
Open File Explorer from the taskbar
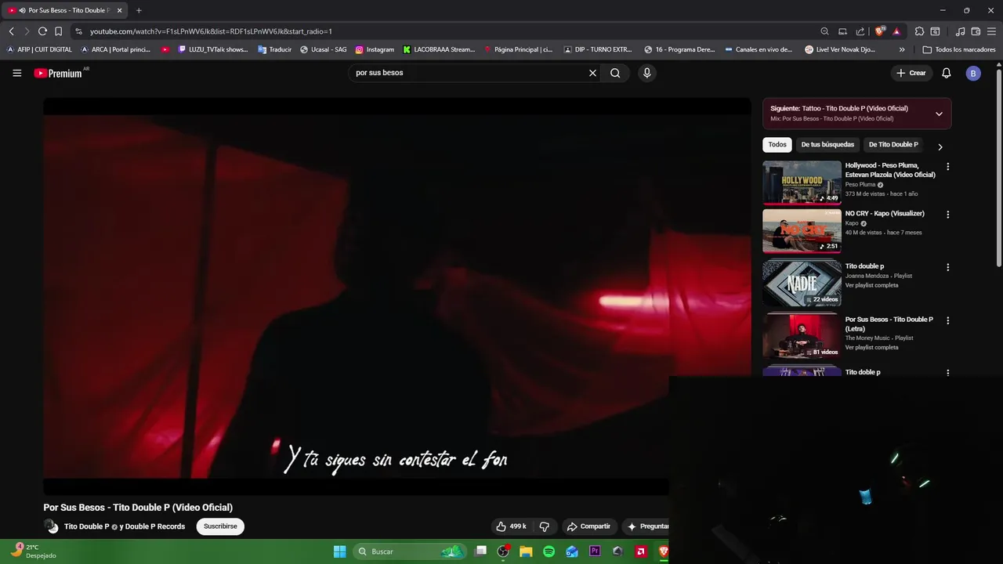click(526, 551)
